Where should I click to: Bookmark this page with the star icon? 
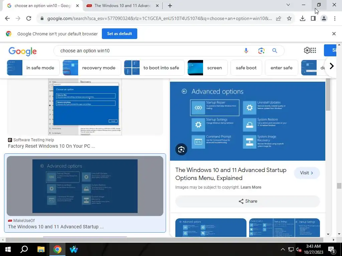click(289, 19)
